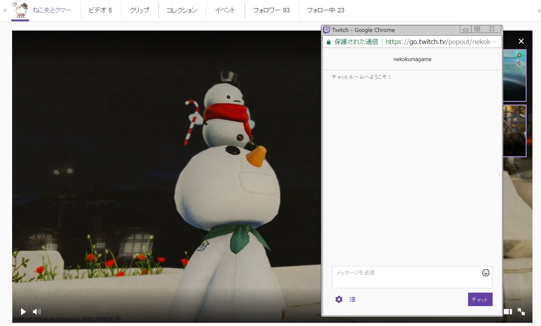This screenshot has width=541, height=326.
Task: Open the フォロワー 93 tab
Action: point(271,10)
